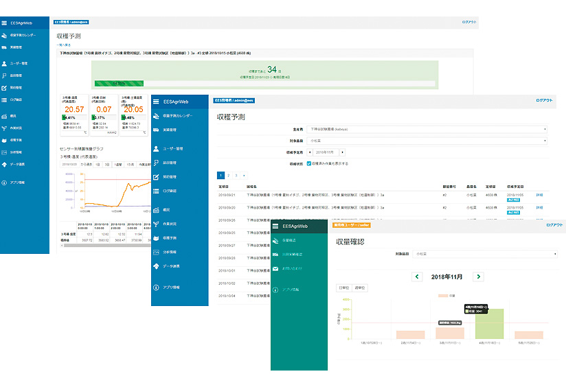Switch to the daily unit tab
This screenshot has width=566, height=387.
tap(343, 288)
